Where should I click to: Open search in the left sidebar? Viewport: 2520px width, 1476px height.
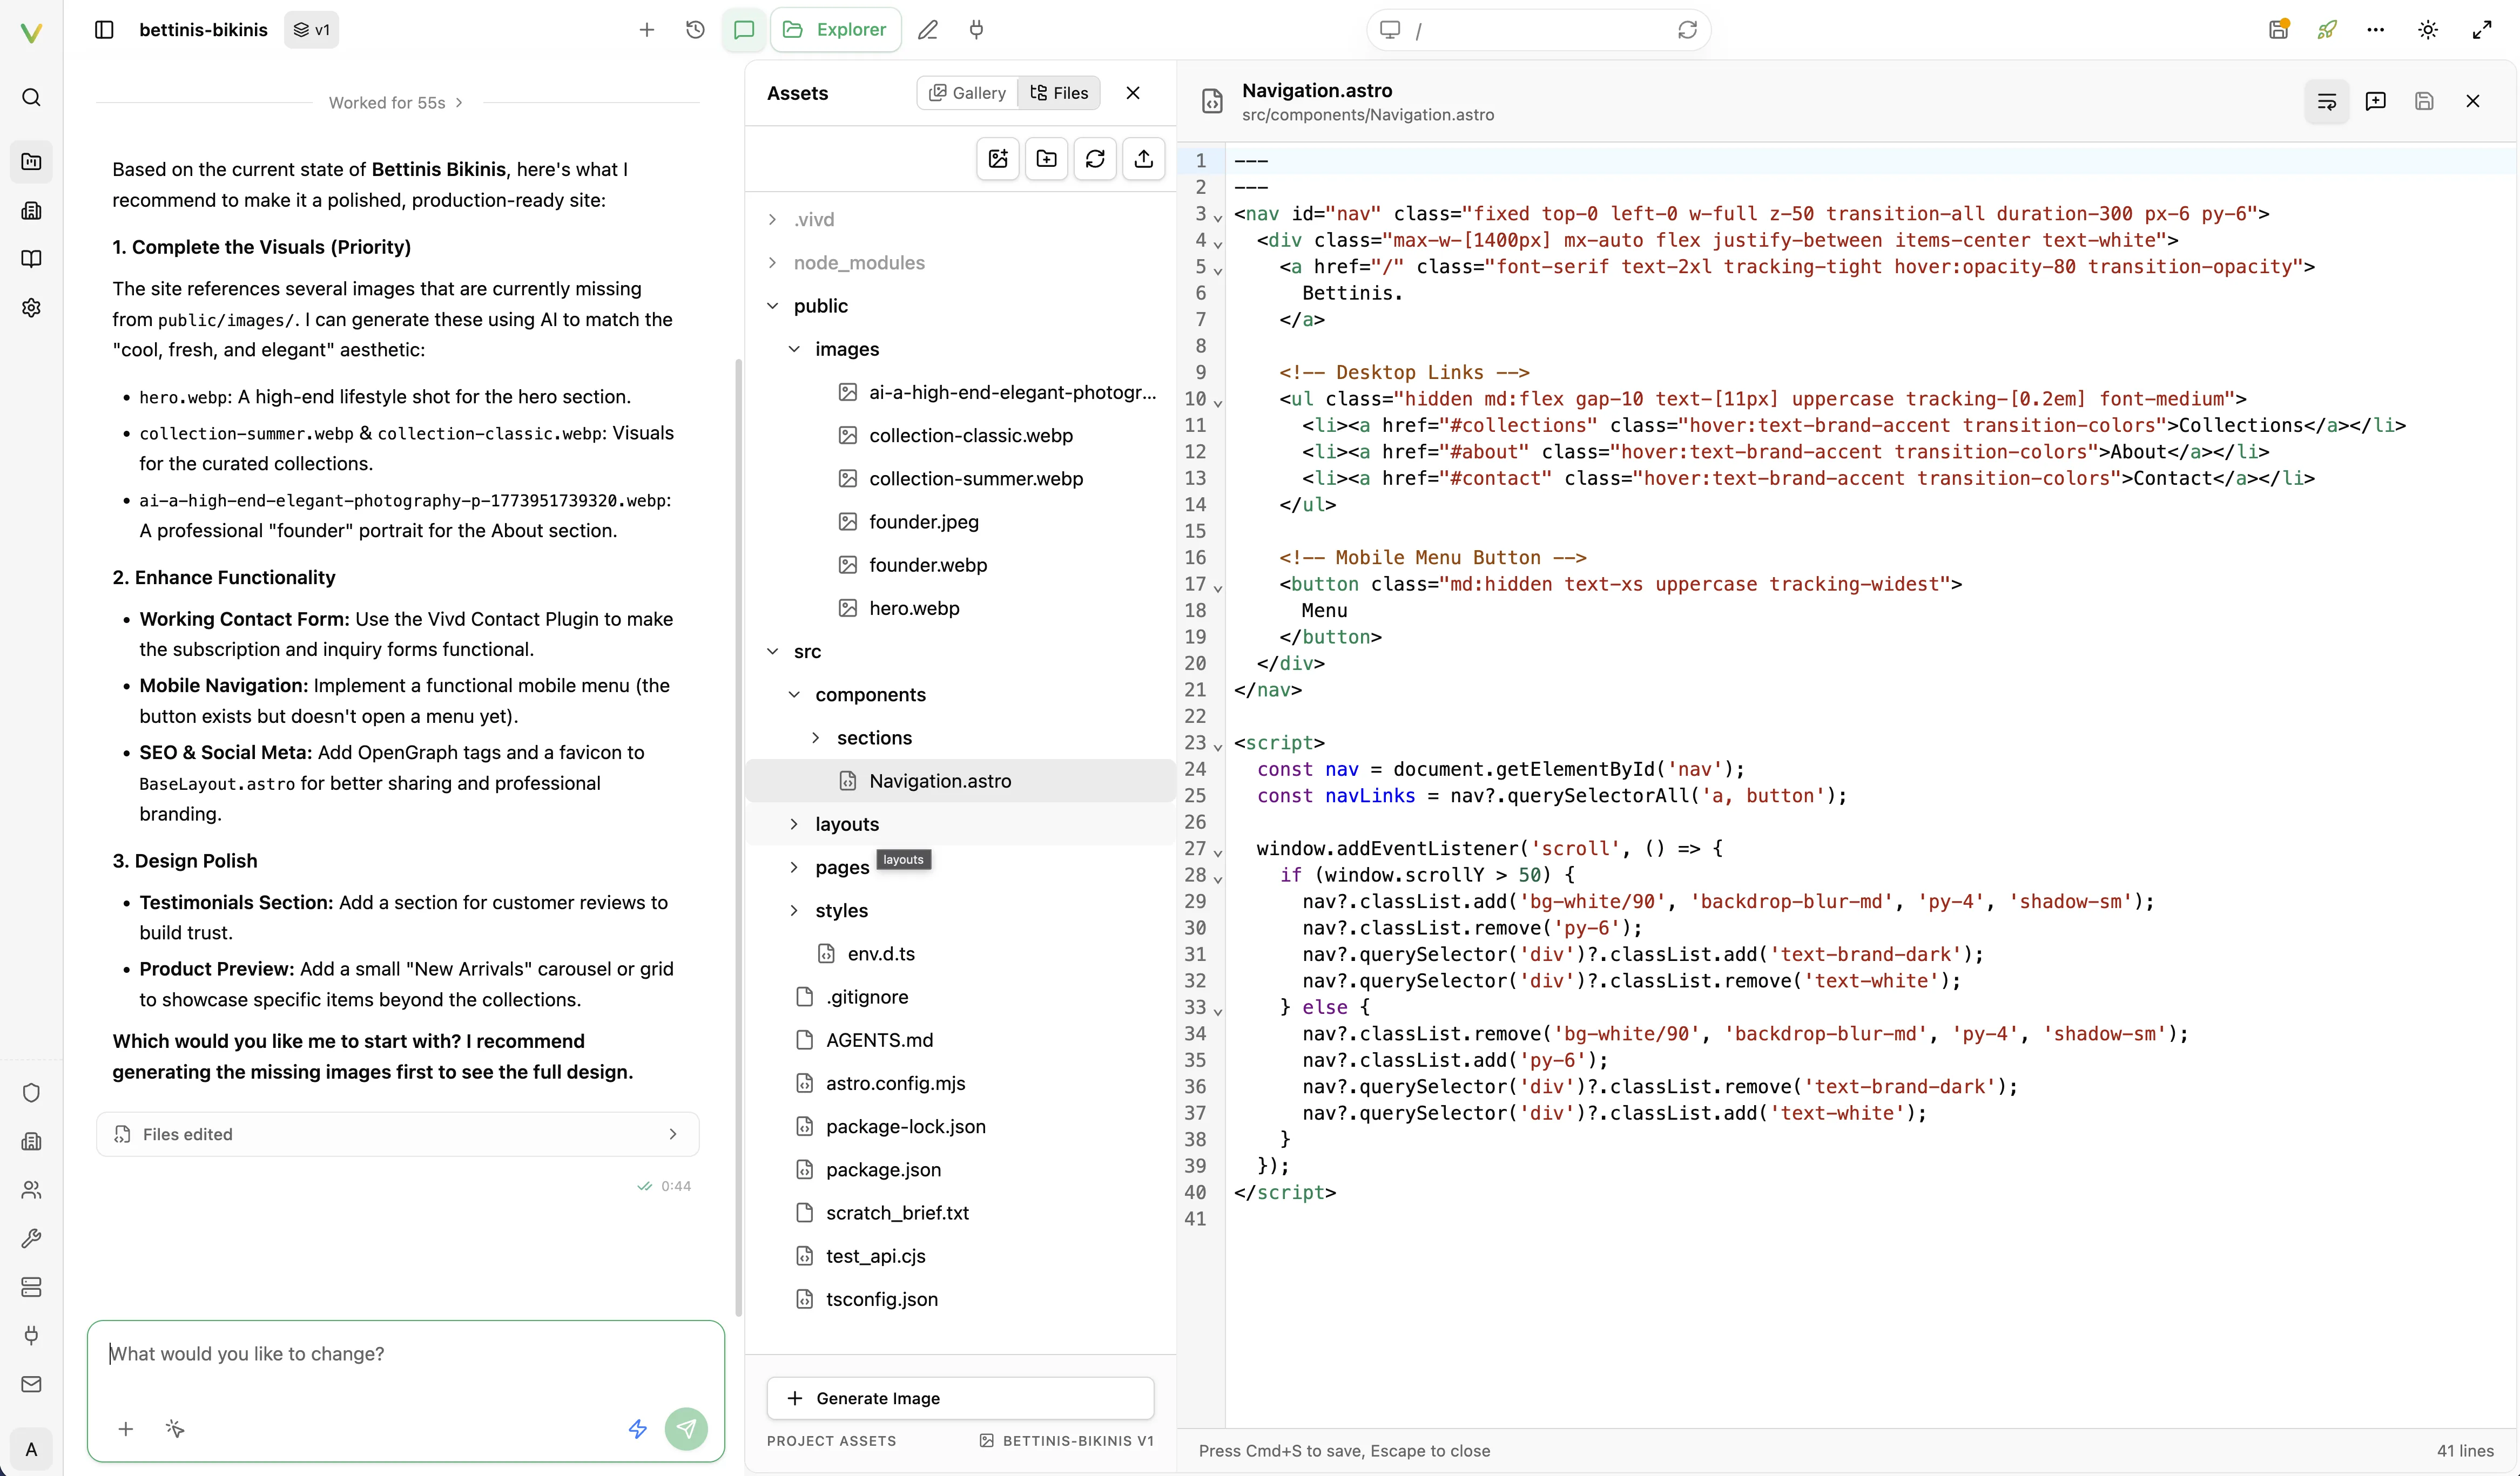coord(31,97)
